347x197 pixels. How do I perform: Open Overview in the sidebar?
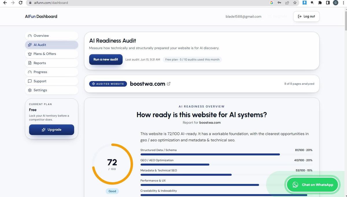[52, 36]
